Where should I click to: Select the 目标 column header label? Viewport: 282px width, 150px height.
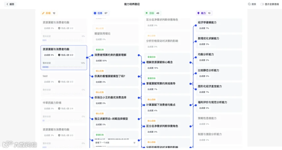pyautogui.click(x=152, y=13)
